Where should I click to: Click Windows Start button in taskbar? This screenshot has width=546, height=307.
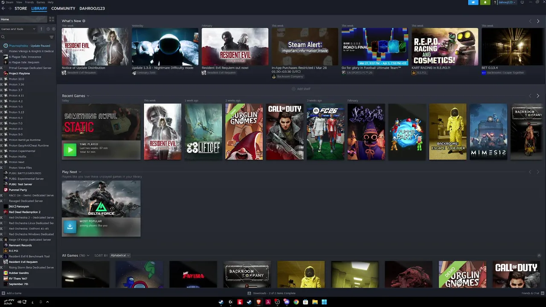[324, 302]
